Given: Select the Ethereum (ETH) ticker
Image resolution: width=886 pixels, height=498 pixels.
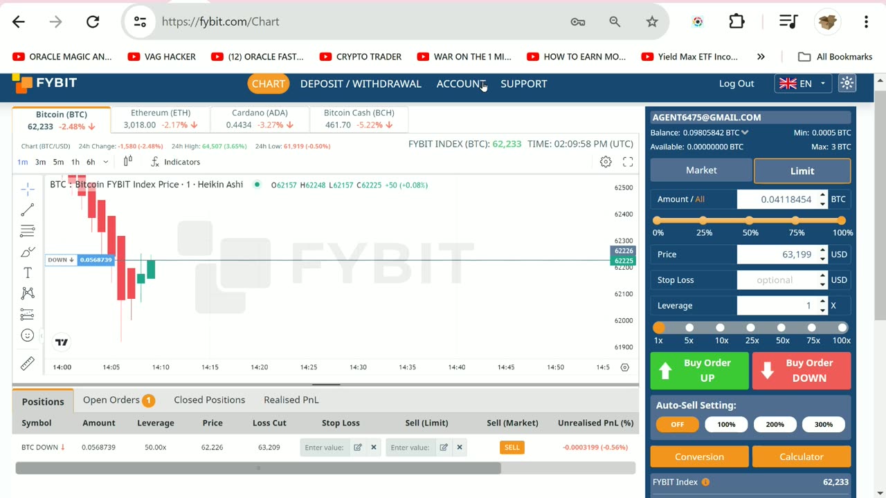Looking at the screenshot, I should pos(161,119).
